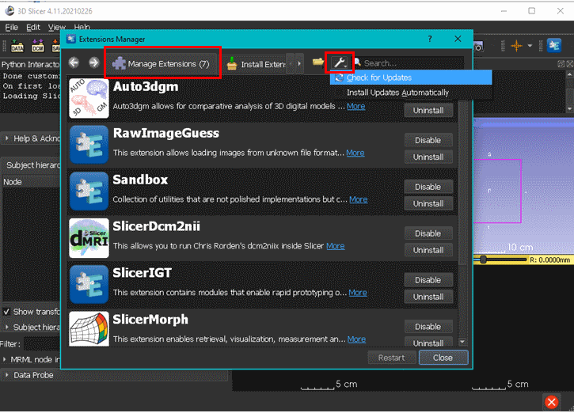This screenshot has width=574, height=413.
Task: Click the help question mark in dialog title
Action: click(430, 39)
